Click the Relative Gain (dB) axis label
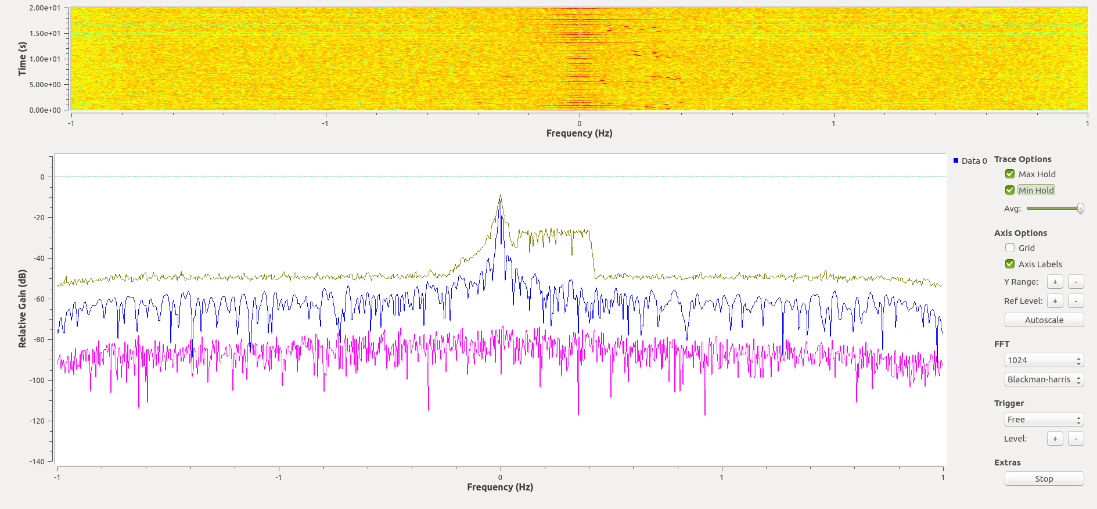Image resolution: width=1097 pixels, height=509 pixels. pyautogui.click(x=23, y=309)
